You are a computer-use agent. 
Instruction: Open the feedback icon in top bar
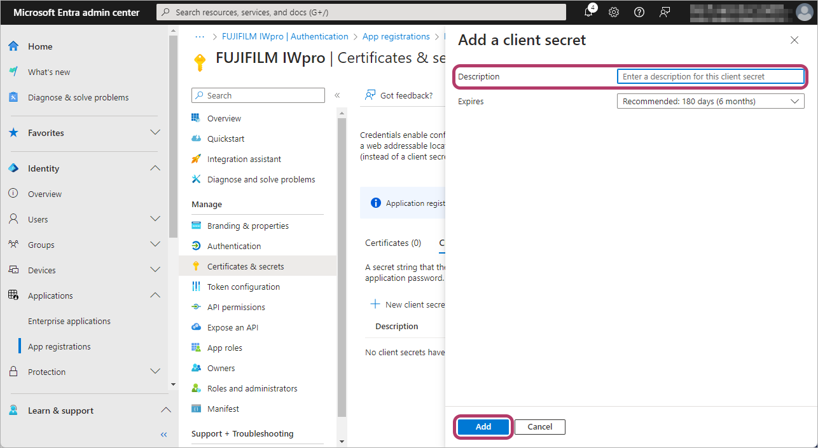pos(665,12)
